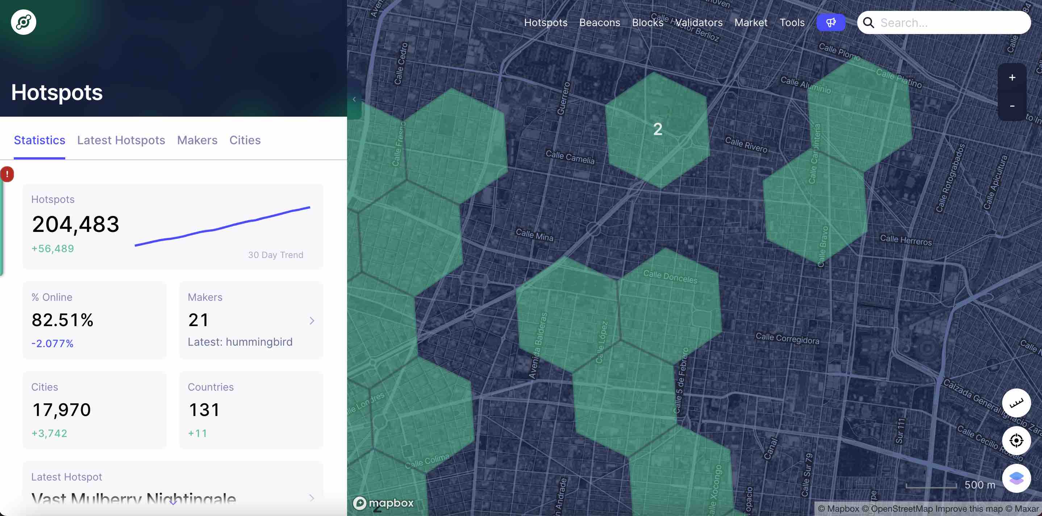
Task: Open Market in top navigation
Action: click(x=751, y=23)
